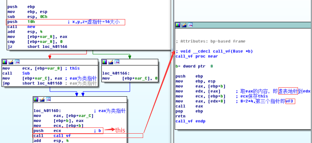Click set node color icon on loc_40116D node
This screenshot has width=312, height=143.
pos(36,99)
